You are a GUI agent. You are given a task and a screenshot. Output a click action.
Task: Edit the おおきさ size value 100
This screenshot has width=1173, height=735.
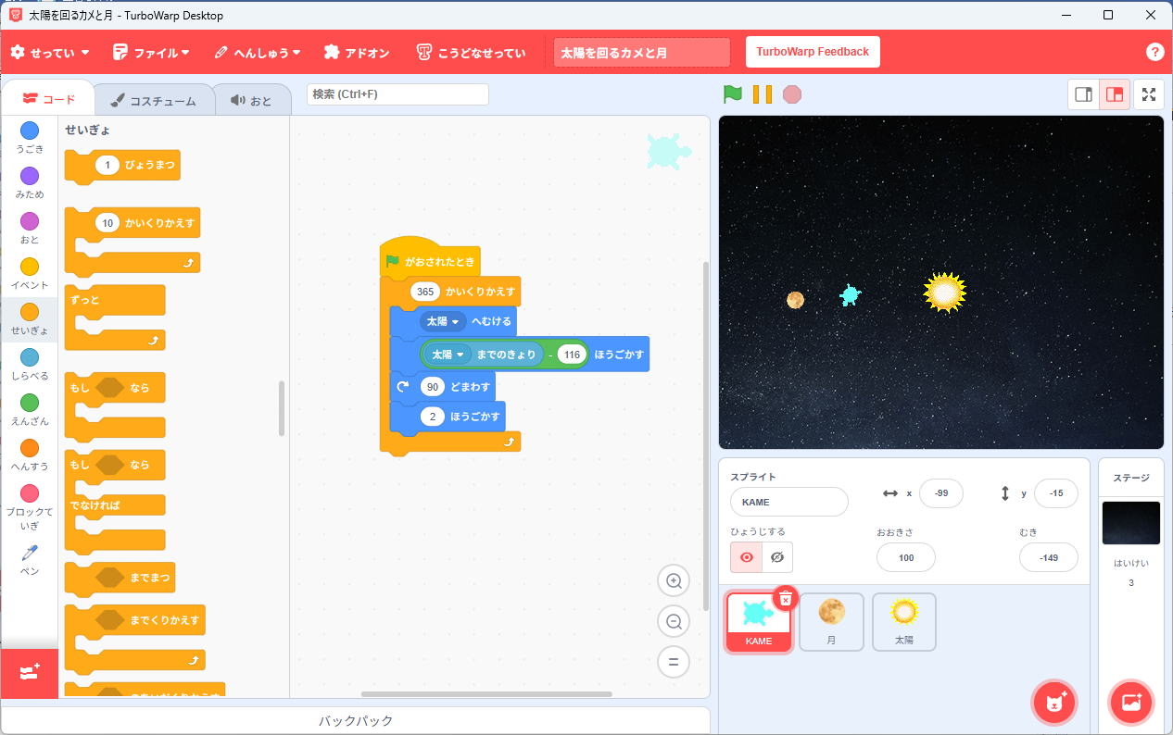click(906, 557)
